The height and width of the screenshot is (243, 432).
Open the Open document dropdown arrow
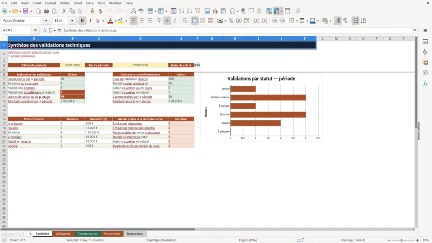[x=20, y=11]
